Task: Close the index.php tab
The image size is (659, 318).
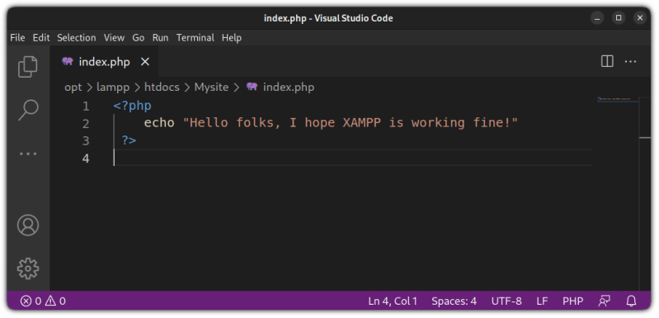Action: coord(145,62)
